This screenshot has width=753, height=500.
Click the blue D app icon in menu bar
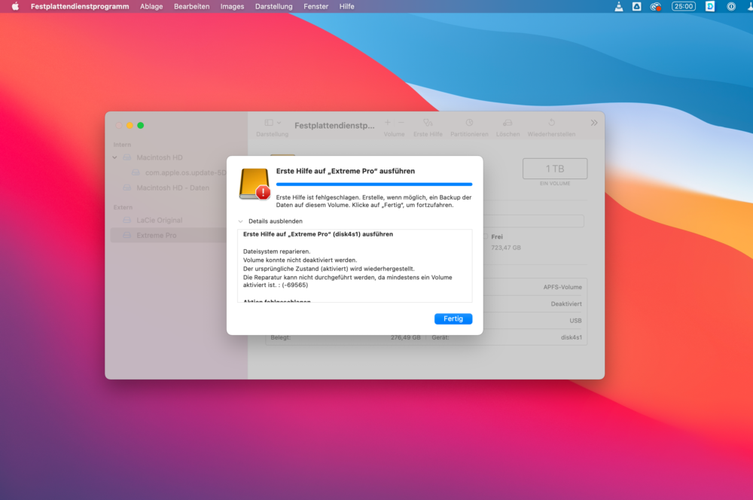[x=710, y=6]
